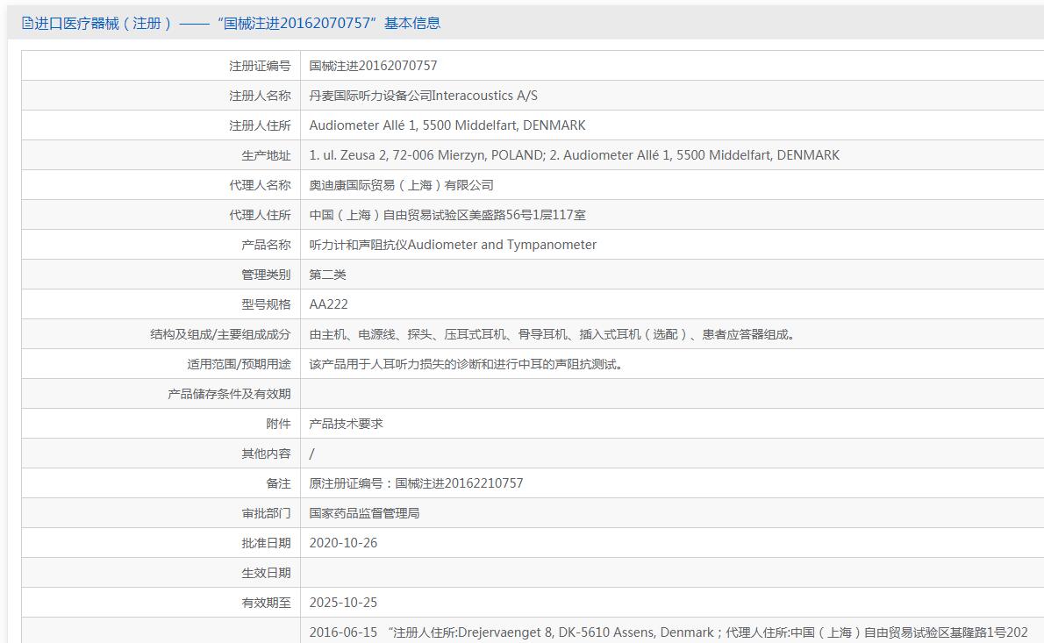Click the label 适用范围/预期用途
The height and width of the screenshot is (643, 1044).
point(239,365)
